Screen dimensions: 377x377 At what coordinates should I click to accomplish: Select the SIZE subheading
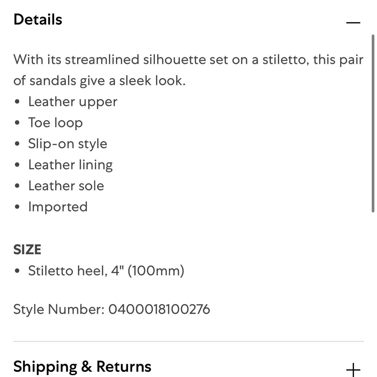tap(27, 250)
